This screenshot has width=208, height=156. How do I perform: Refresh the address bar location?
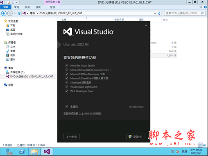pyautogui.click(x=159, y=14)
